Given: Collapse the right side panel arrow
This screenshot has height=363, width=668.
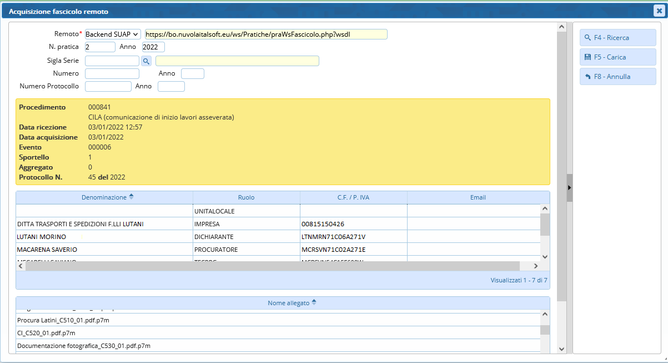Looking at the screenshot, I should tap(569, 188).
